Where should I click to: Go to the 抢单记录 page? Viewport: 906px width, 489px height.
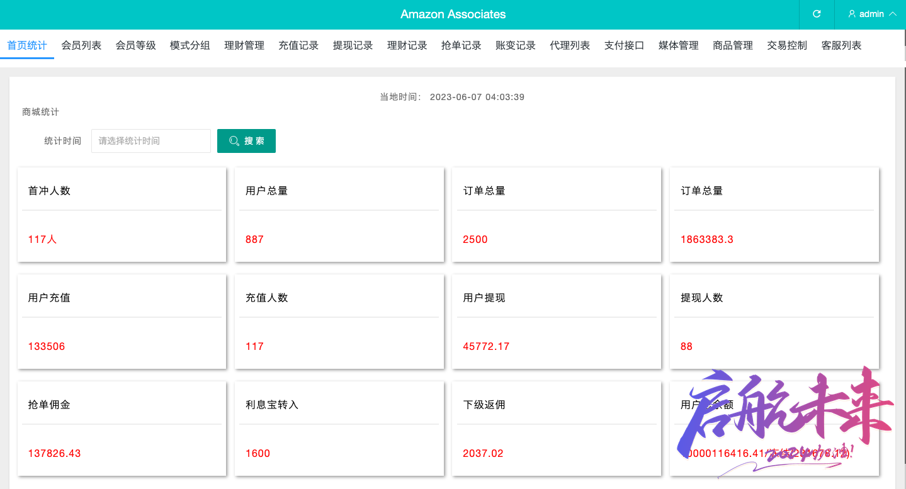pyautogui.click(x=461, y=45)
